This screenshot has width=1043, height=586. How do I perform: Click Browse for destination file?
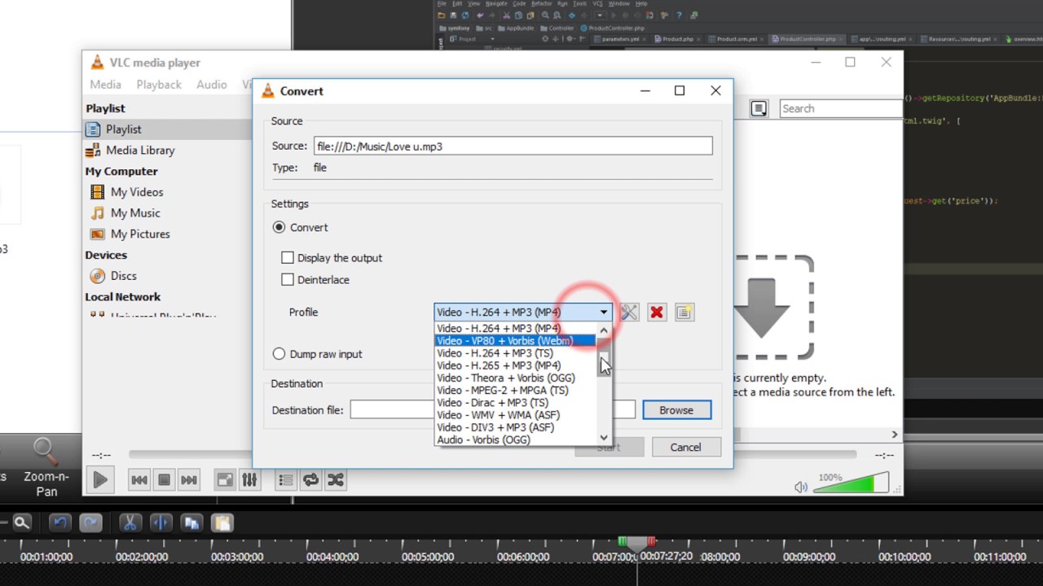point(676,410)
